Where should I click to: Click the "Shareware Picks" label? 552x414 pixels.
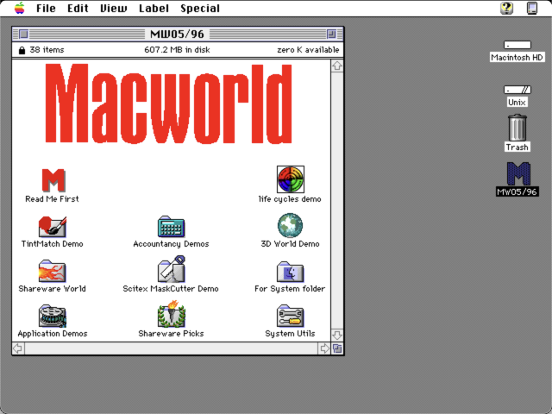click(x=171, y=334)
